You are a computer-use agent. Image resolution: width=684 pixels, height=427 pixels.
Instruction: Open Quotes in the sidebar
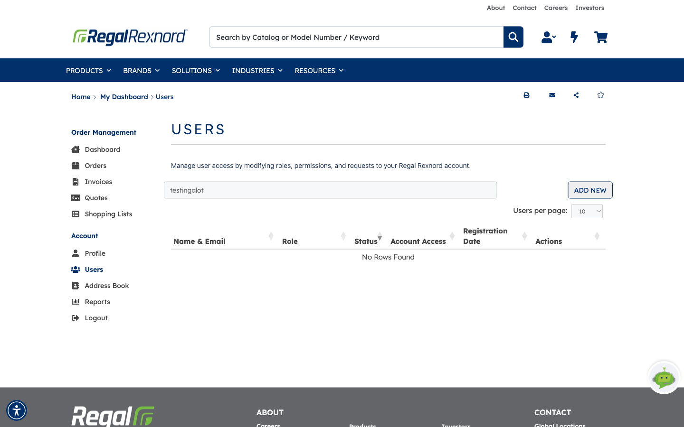(x=89, y=198)
